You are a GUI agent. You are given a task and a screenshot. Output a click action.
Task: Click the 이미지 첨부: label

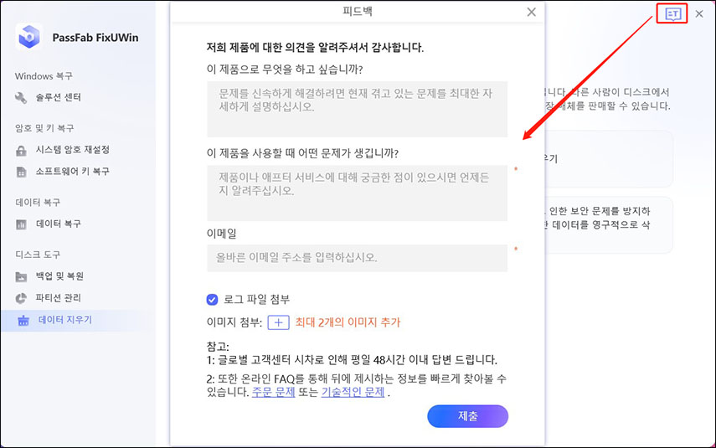234,322
